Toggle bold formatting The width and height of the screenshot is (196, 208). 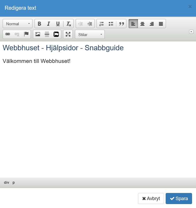(x=39, y=24)
